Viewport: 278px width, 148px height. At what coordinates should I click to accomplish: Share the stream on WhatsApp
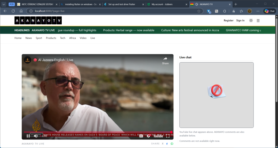(172, 144)
